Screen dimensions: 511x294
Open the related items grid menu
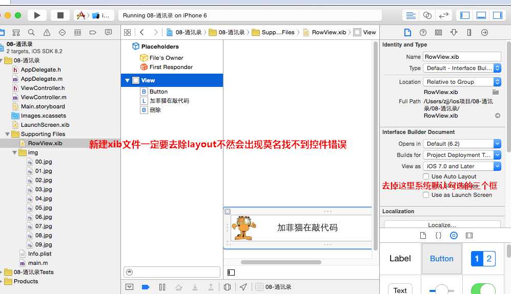tap(128, 33)
